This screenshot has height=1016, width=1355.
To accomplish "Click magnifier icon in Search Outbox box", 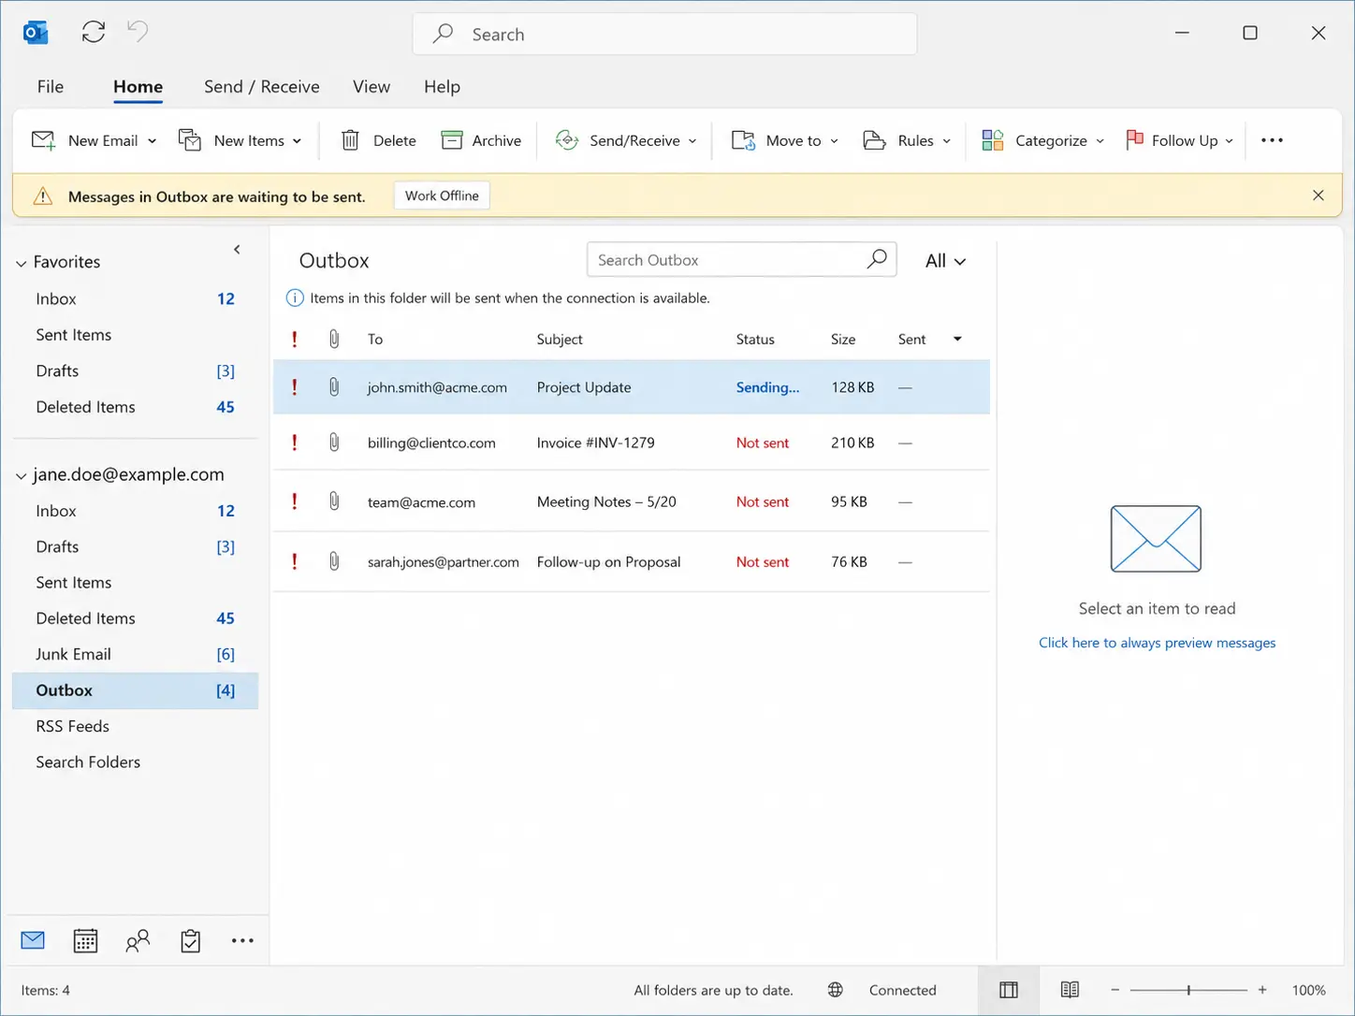I will coord(877,259).
